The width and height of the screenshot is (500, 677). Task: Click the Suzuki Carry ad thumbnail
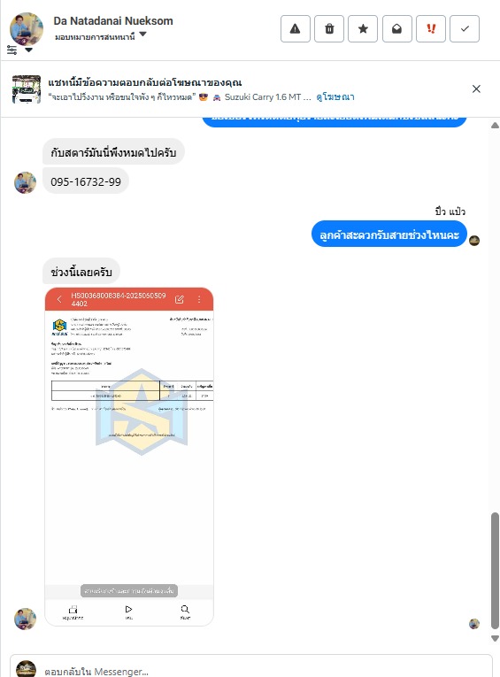click(x=27, y=89)
